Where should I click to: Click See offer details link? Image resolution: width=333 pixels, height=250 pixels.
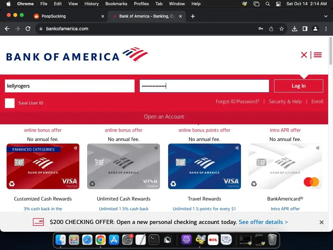263,222
